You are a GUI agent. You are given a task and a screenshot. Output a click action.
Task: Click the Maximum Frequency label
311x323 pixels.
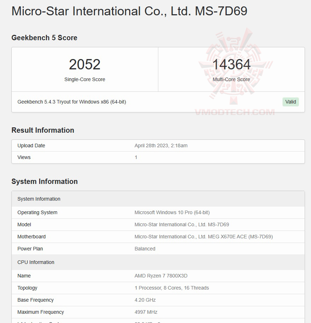(x=41, y=312)
